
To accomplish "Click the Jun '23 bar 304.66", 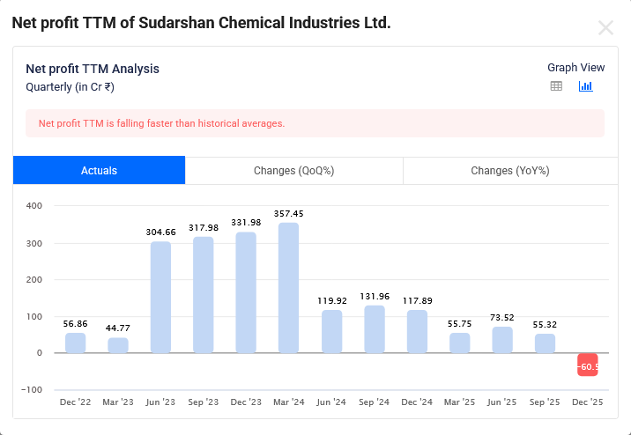I will click(x=160, y=298).
